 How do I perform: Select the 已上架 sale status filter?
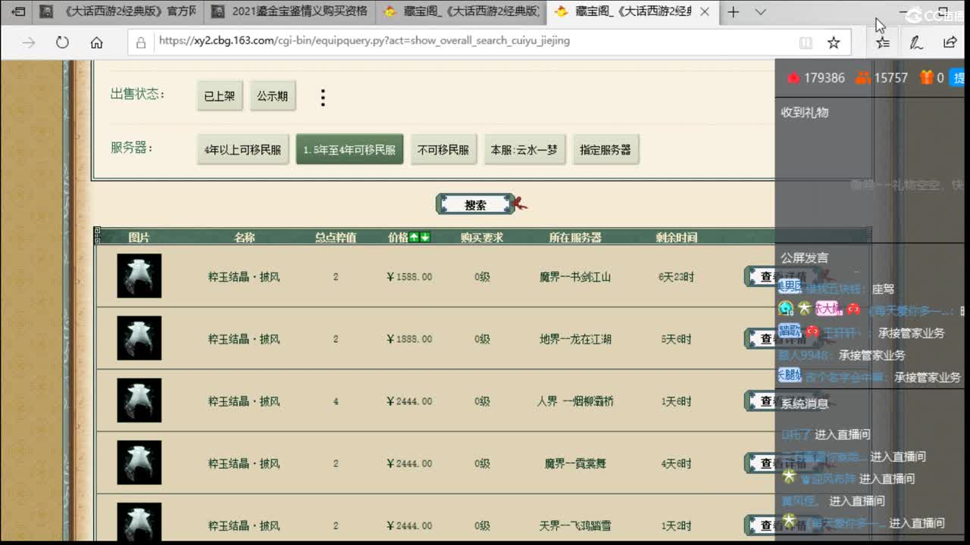click(x=220, y=97)
